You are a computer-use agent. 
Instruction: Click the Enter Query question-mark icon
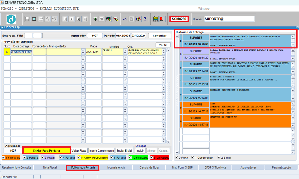47,19
